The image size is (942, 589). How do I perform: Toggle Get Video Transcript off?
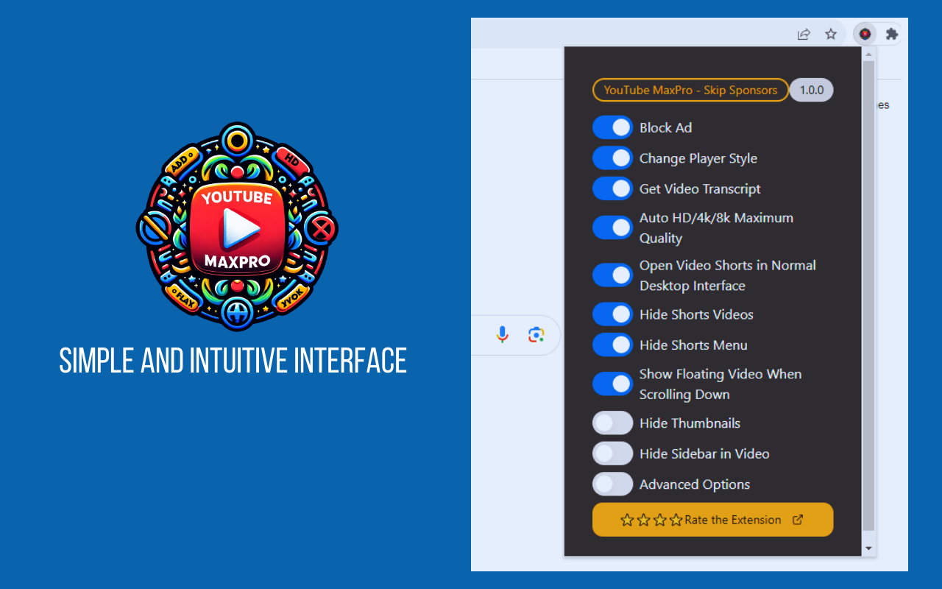pos(612,188)
